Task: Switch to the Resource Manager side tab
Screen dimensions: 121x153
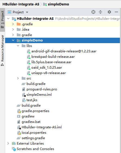Action: (x=2, y=50)
